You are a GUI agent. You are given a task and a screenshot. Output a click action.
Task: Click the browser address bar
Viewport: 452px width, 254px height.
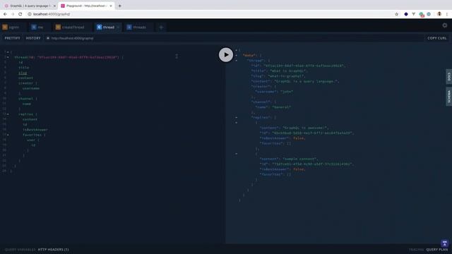pos(210,14)
